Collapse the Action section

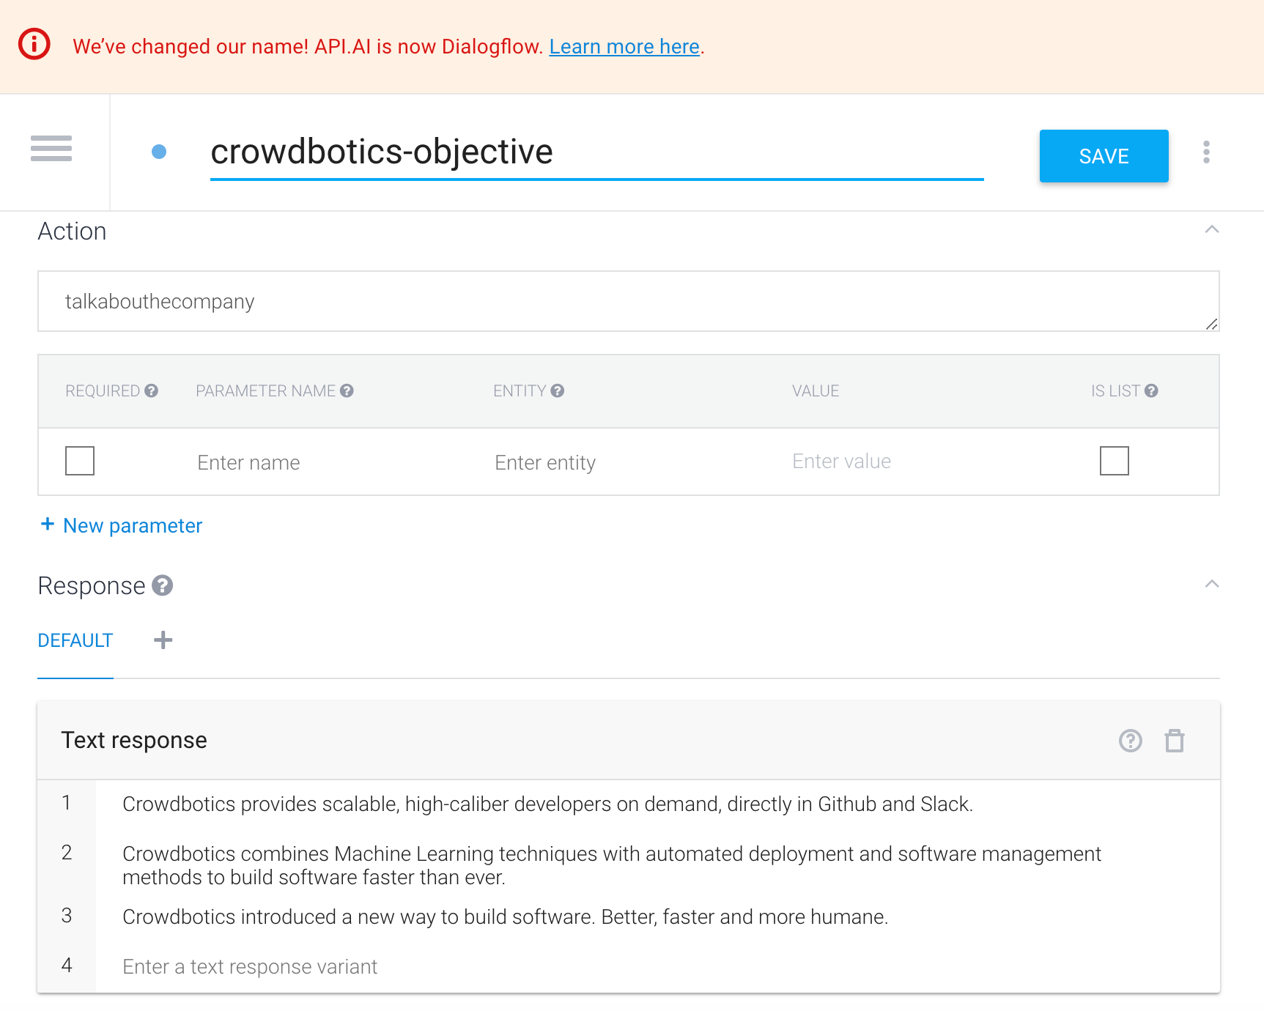(1212, 230)
